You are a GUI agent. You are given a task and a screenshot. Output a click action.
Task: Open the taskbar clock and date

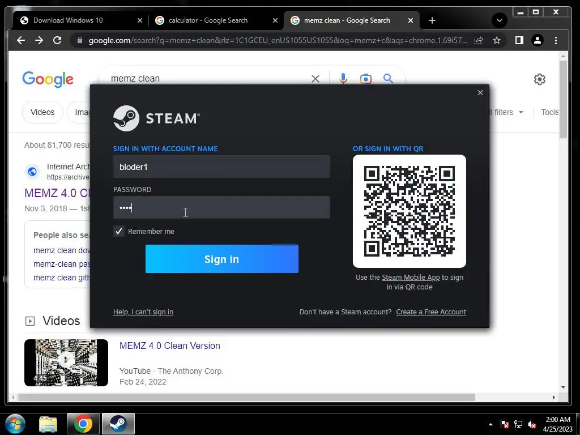(558, 424)
